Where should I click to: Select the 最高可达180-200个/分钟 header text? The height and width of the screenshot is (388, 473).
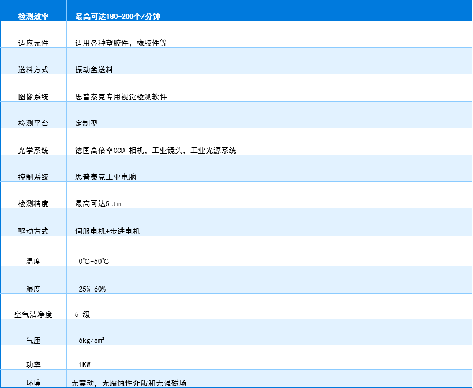[x=118, y=17]
